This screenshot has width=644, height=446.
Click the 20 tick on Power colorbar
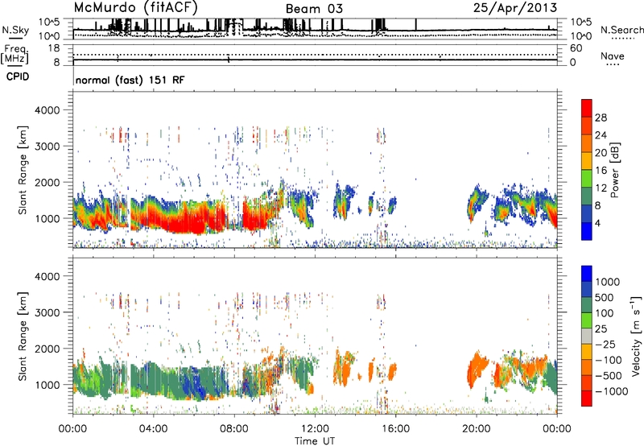point(601,153)
